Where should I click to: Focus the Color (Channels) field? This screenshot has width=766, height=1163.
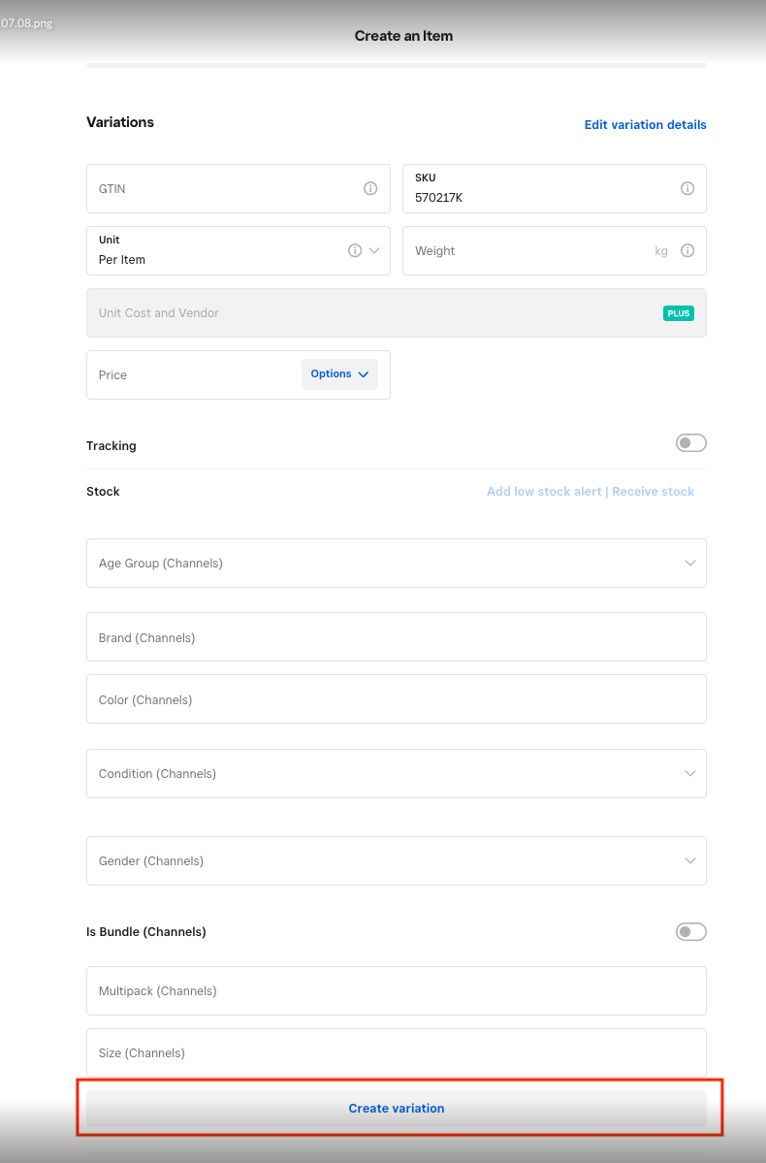pos(396,699)
